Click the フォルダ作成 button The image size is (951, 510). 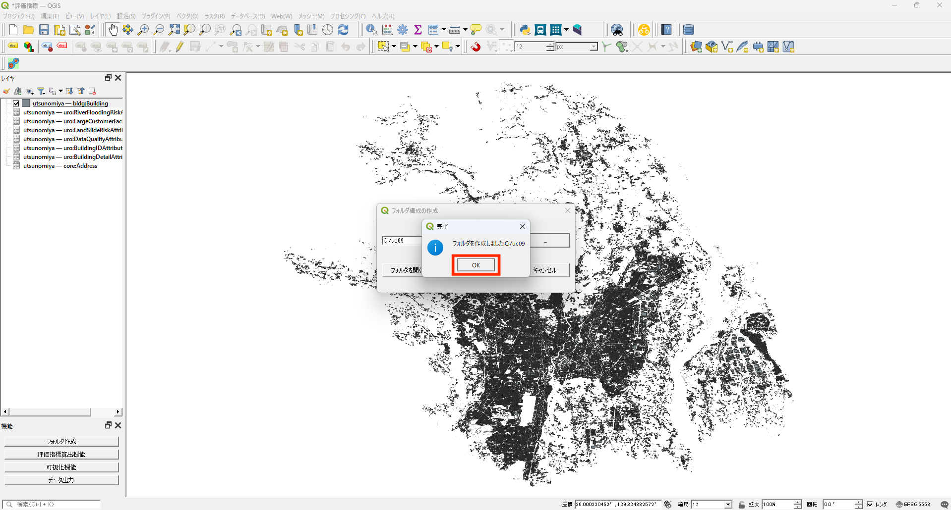(x=61, y=441)
